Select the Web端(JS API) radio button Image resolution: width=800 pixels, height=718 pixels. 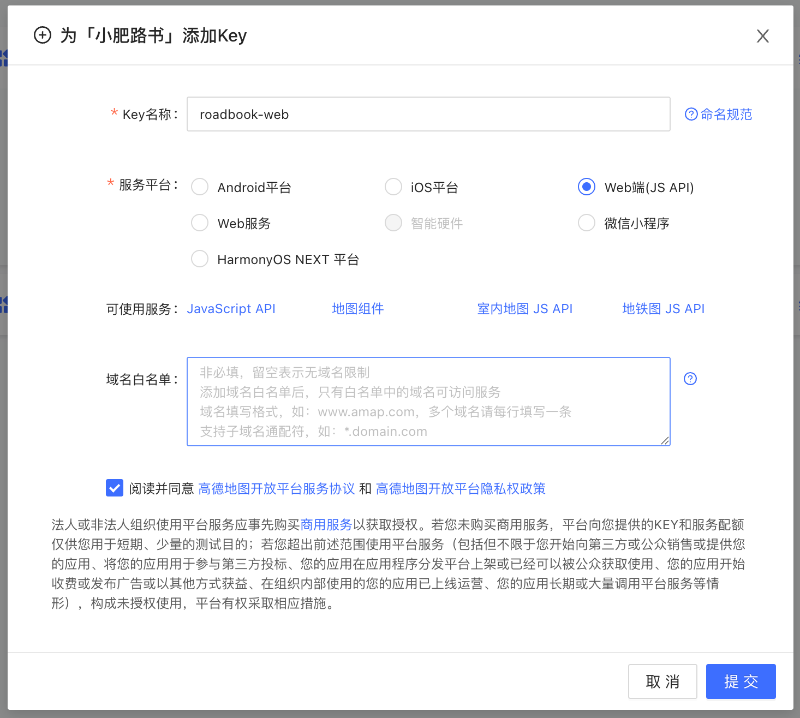(x=587, y=187)
